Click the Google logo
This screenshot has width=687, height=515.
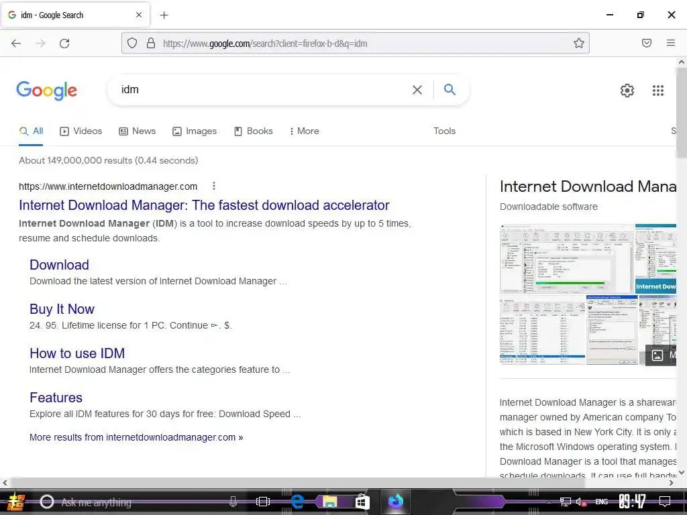coord(46,91)
